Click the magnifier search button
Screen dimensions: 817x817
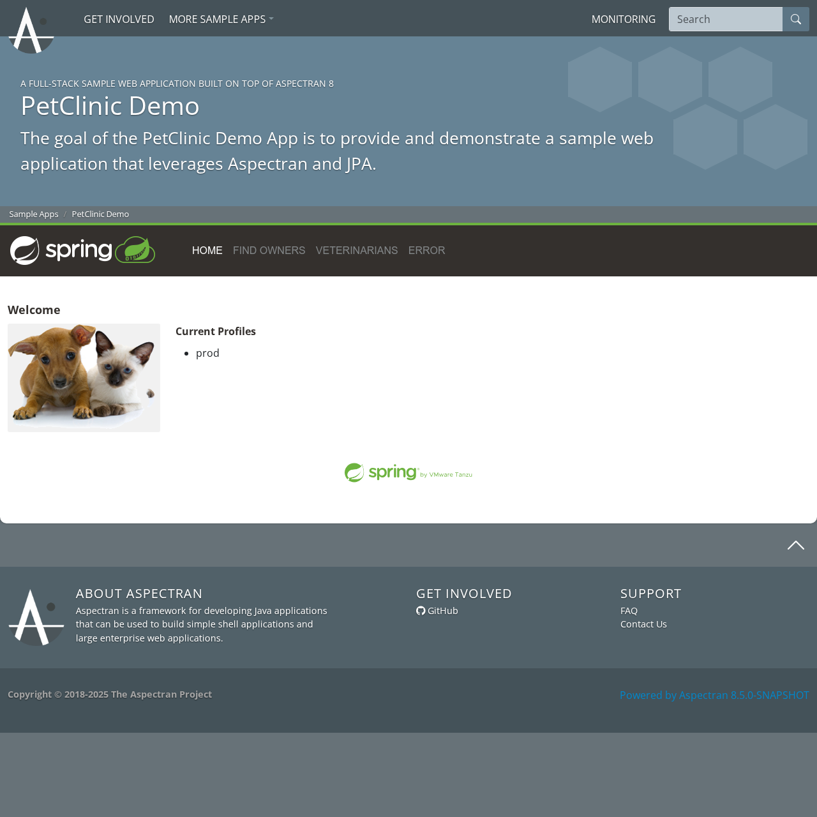coord(796,19)
